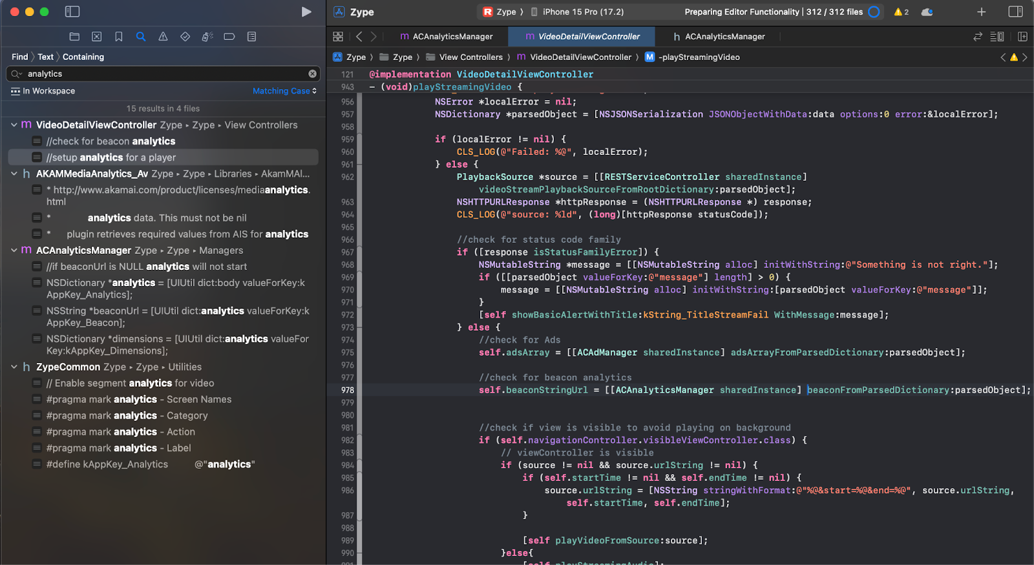Viewport: 1034px width, 565px height.
Task: Open -playStreamingVideo method jump menu
Action: (692, 57)
